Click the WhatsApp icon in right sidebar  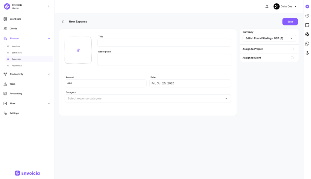[307, 44]
